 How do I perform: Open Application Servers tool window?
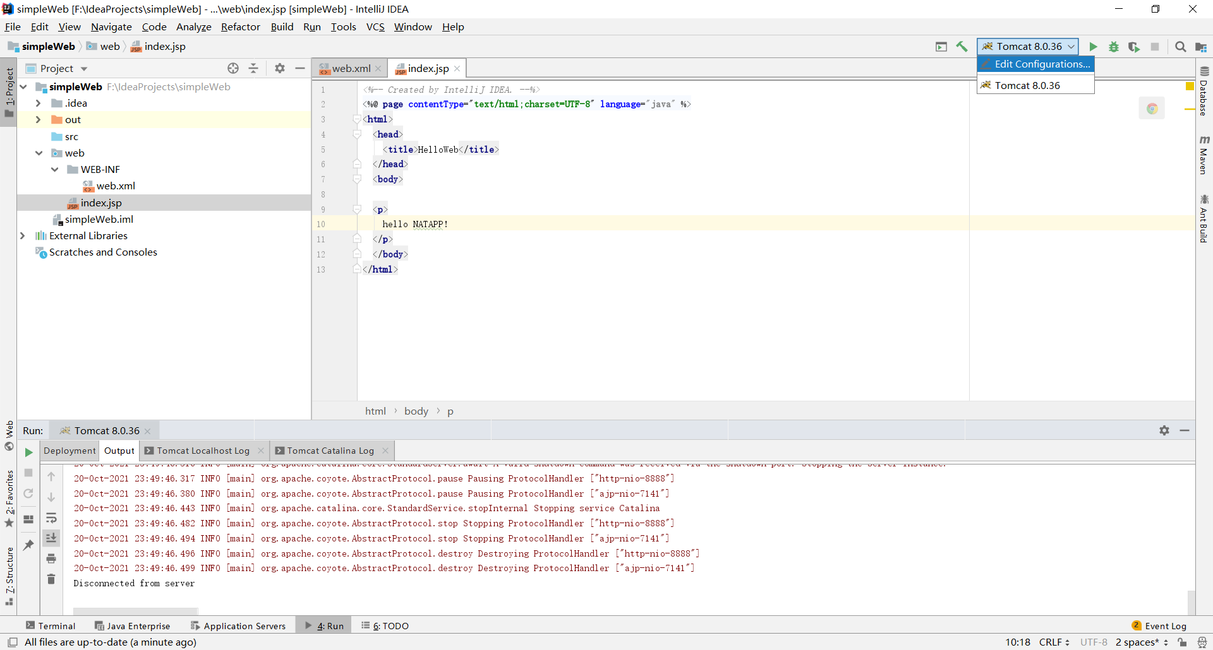238,626
